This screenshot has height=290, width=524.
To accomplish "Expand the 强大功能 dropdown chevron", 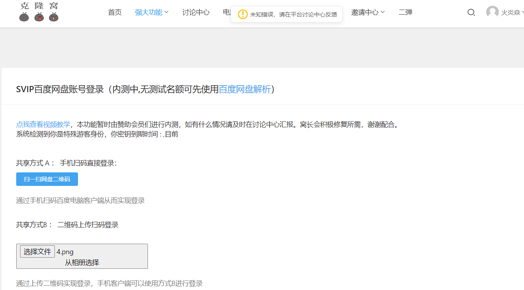I will 166,12.
